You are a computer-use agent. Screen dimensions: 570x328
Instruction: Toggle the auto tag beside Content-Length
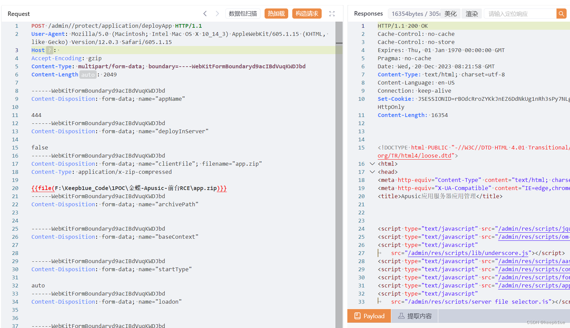point(88,74)
